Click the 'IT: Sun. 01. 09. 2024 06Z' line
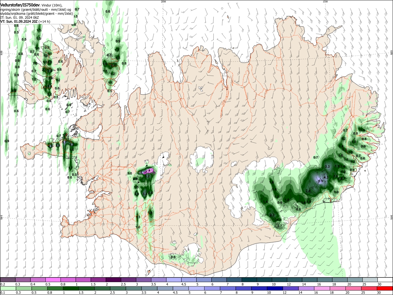 tap(19, 18)
